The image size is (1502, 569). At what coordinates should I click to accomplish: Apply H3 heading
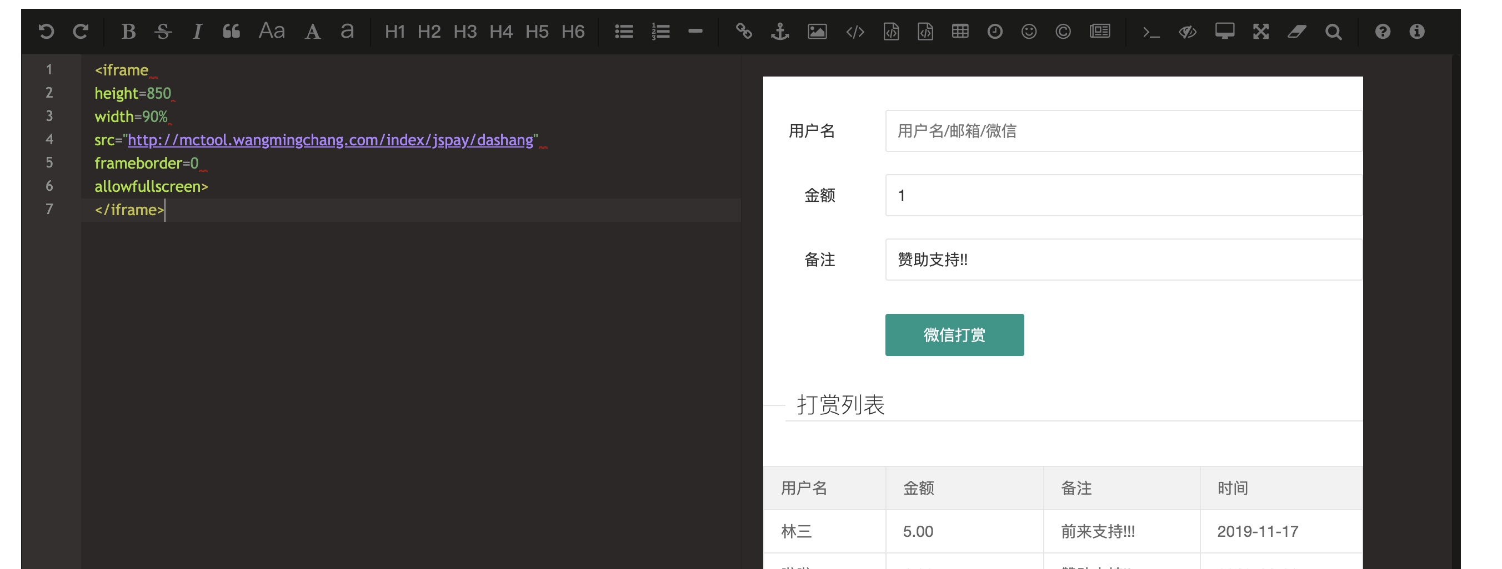[x=465, y=32]
